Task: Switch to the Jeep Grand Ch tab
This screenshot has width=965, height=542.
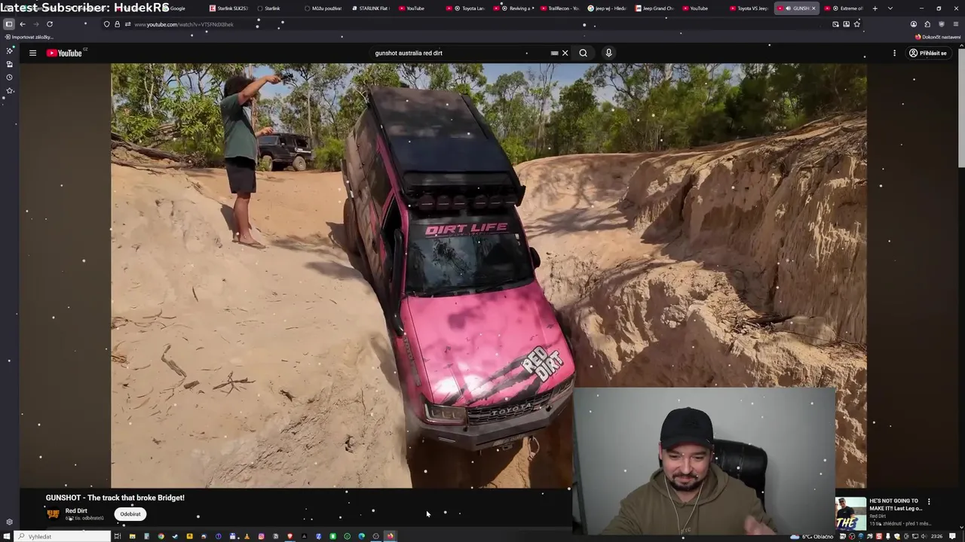Action: tap(654, 8)
